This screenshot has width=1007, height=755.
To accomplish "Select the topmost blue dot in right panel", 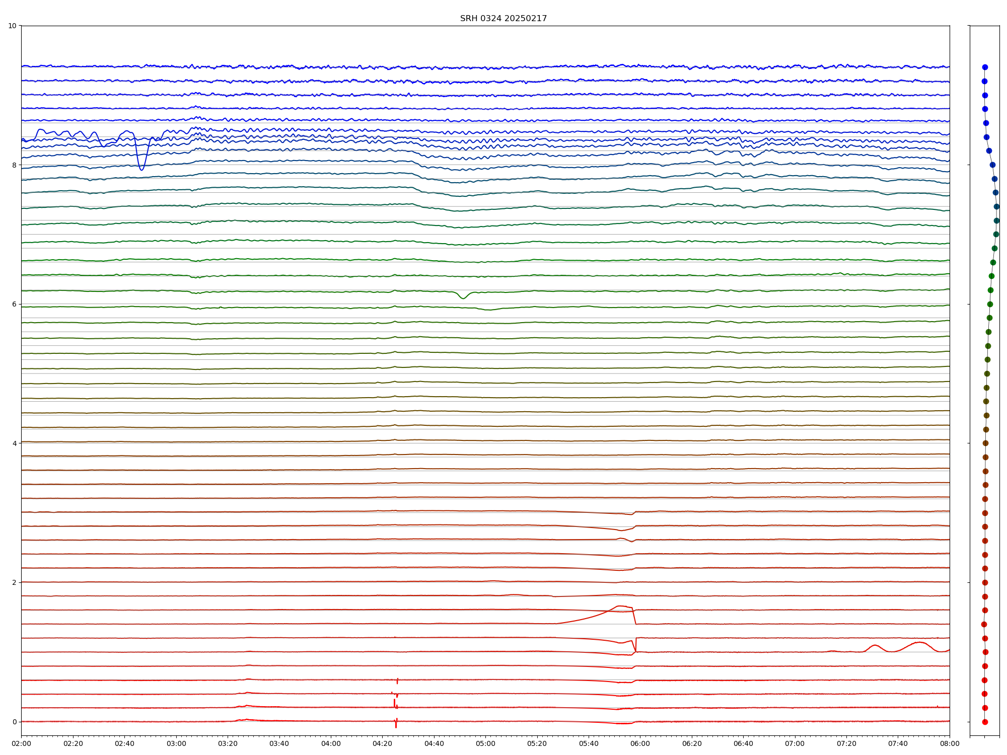I will point(985,67).
